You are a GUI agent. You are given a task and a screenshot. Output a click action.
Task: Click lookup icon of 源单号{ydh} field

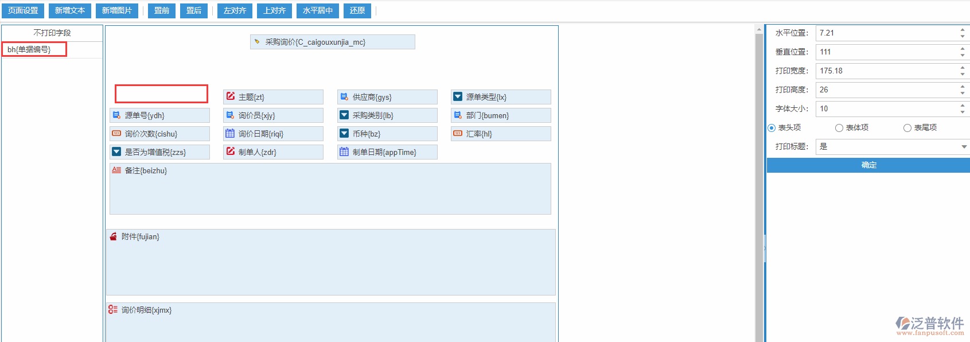point(116,115)
